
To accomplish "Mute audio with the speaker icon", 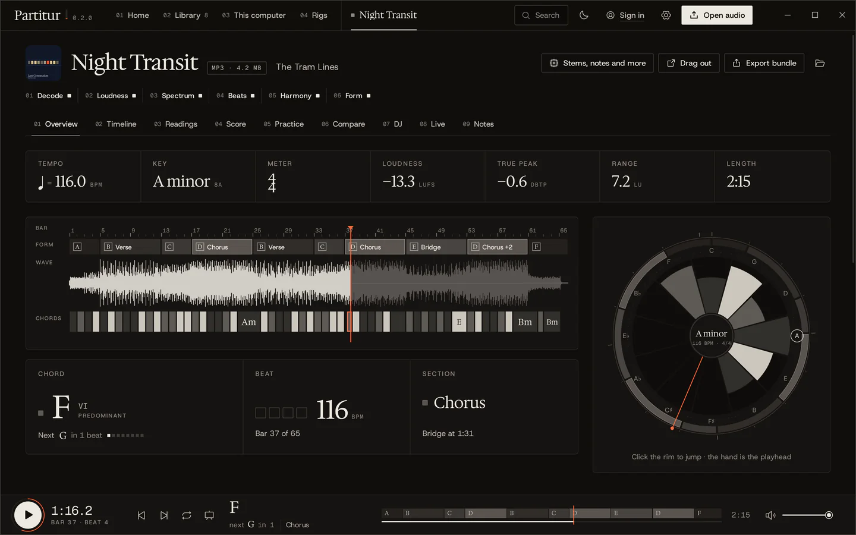I will point(770,515).
